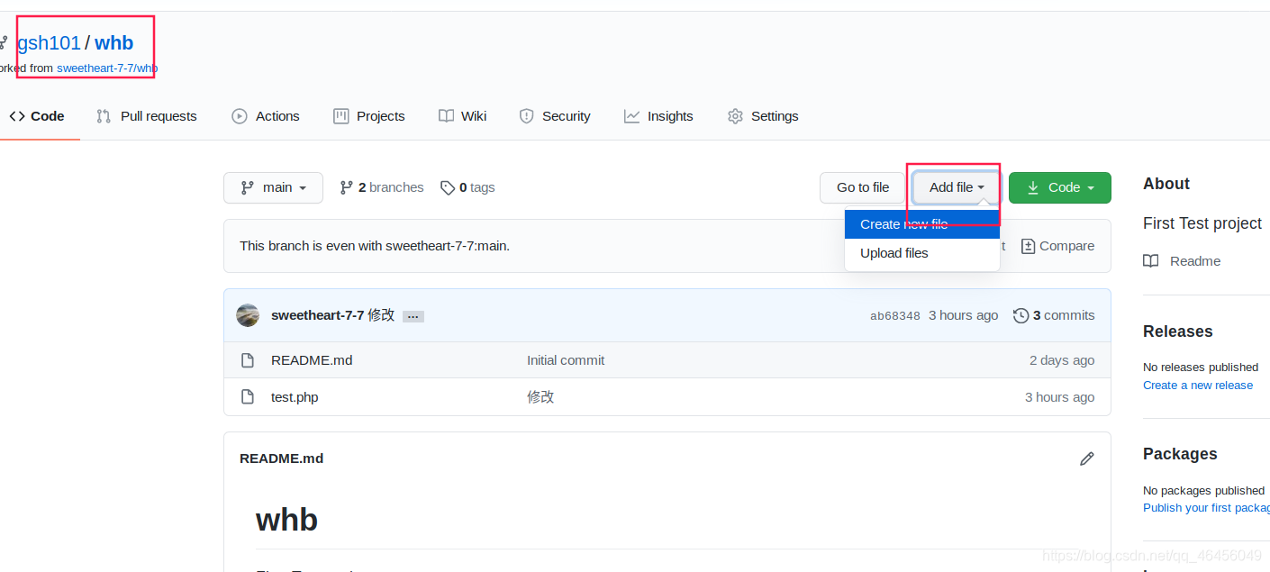Screen dimensions: 1270x572
Task: View the Insights tab
Action: 659,116
